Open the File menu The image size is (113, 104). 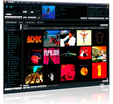[18, 2]
